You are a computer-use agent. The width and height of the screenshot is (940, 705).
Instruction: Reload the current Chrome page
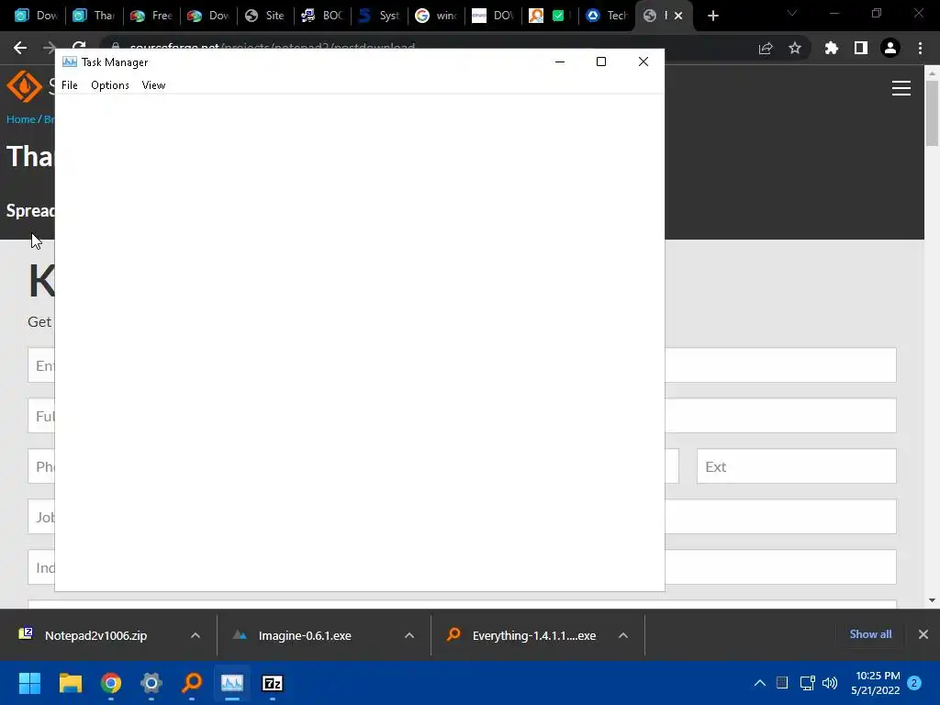point(79,46)
